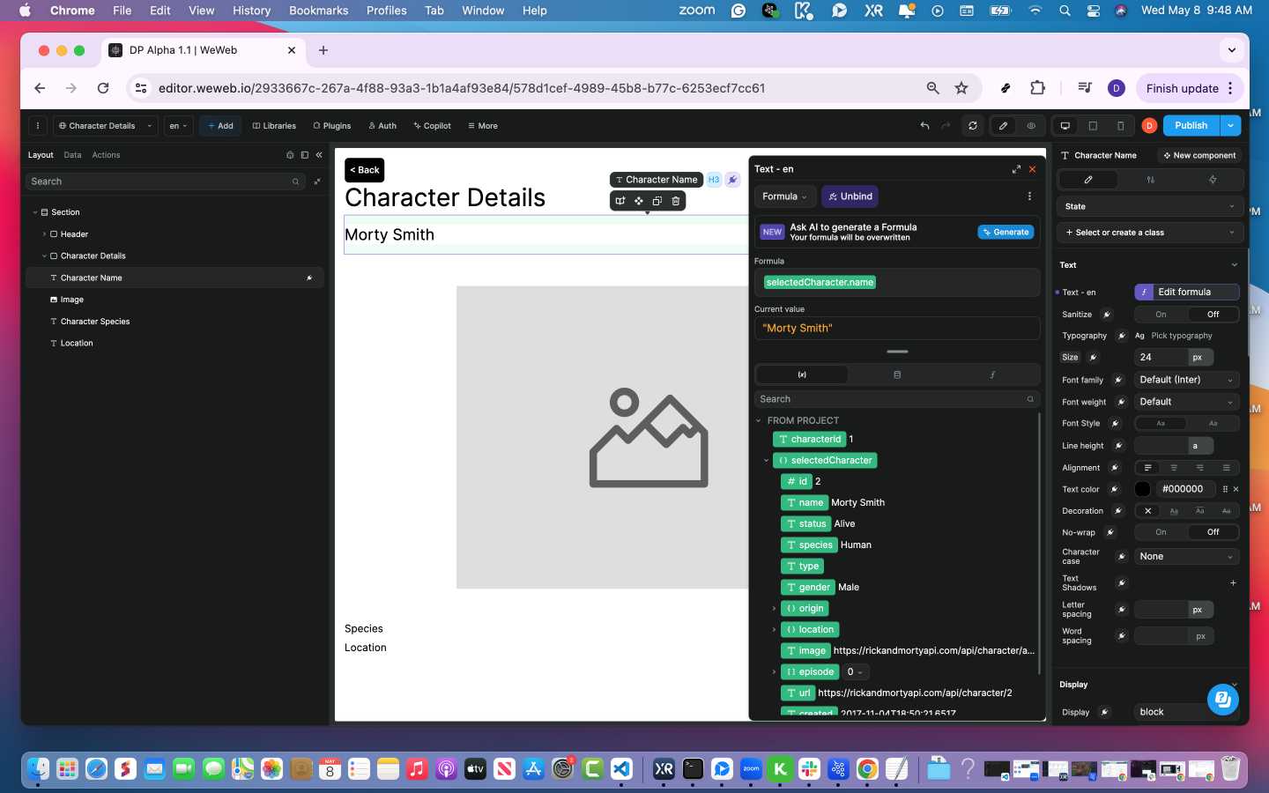Select mobile breakpoint icon
This screenshot has height=793, width=1269.
[x=1120, y=126]
